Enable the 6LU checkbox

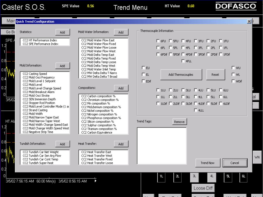tap(221, 90)
